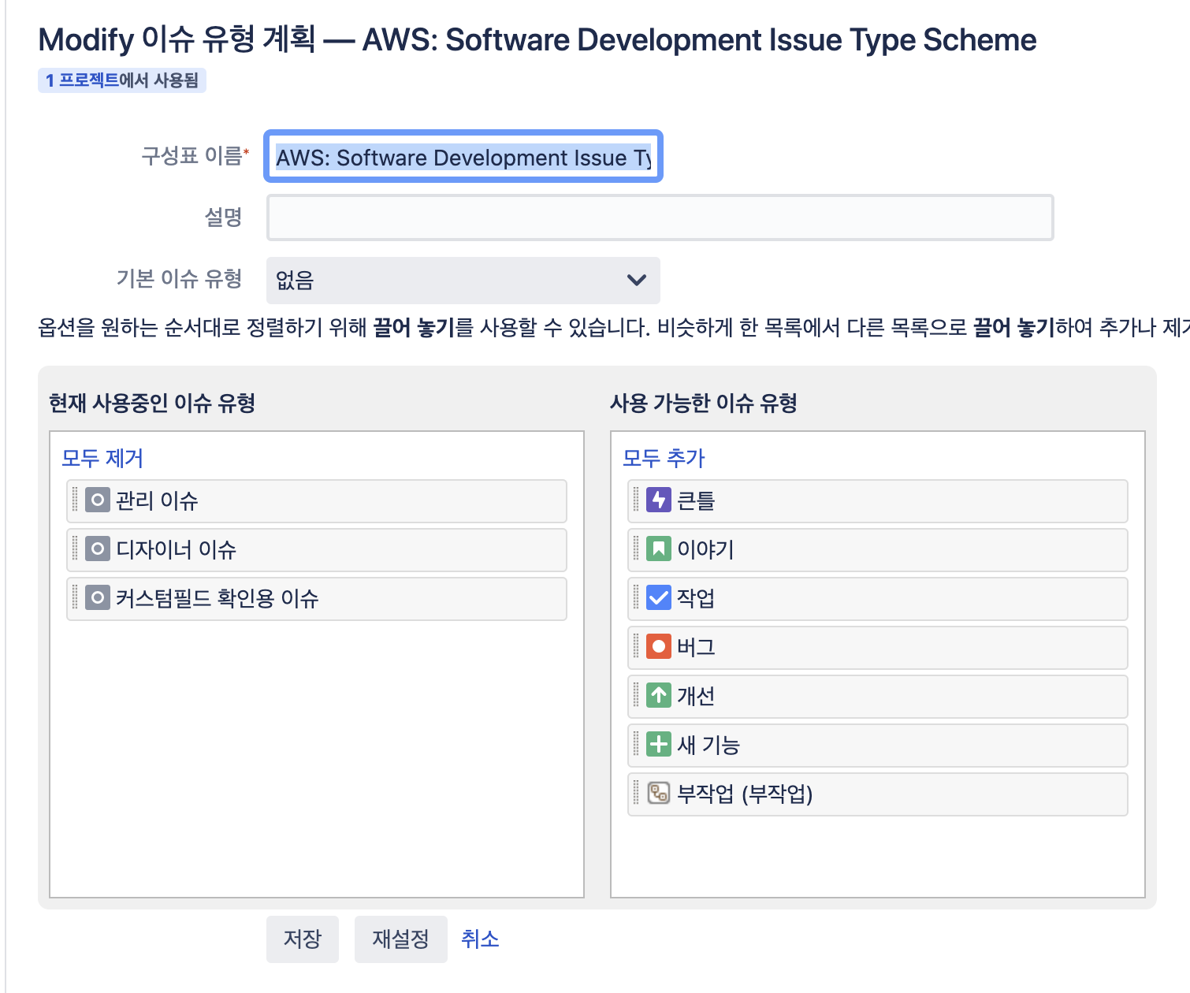Grab the drag handle of 부작업
Viewport: 1190px width, 993px height.
(x=636, y=793)
